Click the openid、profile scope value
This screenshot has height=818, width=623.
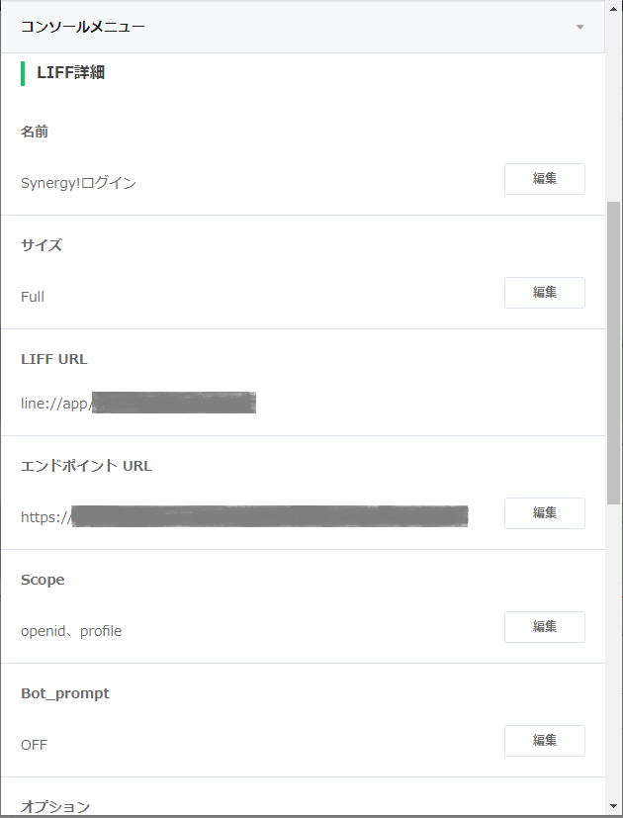pyautogui.click(x=71, y=631)
